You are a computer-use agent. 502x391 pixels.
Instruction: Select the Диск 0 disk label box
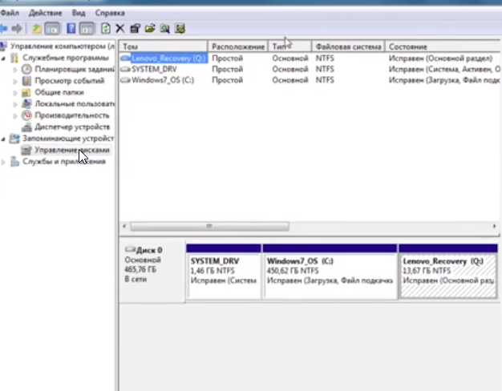(x=152, y=270)
